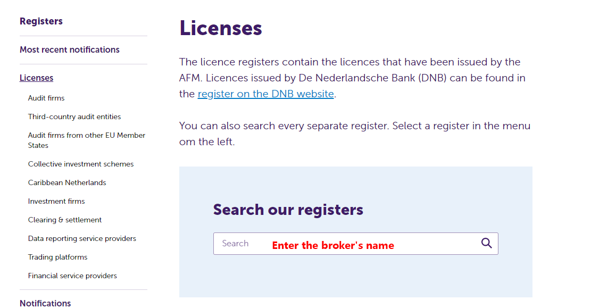Viewport: 591px width, 308px height.
Task: Select the Investment firms register
Action: pos(56,202)
